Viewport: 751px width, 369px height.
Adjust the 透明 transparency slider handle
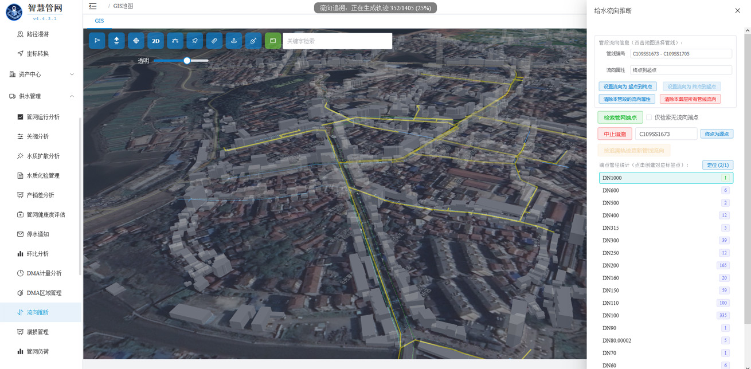(x=187, y=60)
